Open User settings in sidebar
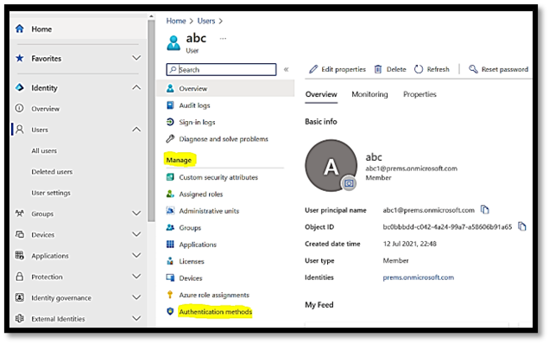This screenshot has width=549, height=344. [51, 193]
